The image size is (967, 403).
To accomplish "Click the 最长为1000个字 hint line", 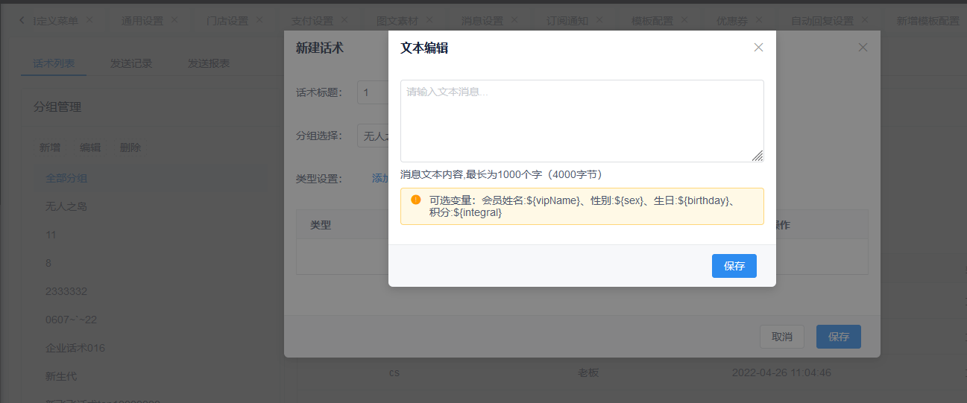I will 501,174.
